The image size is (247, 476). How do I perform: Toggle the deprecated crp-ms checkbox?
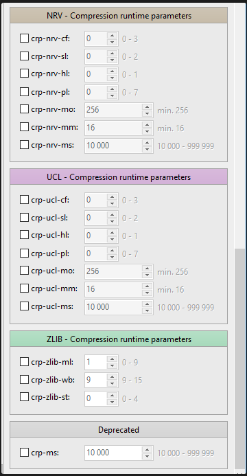24,453
